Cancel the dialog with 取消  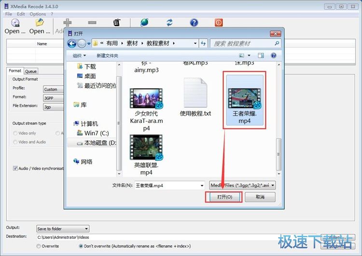point(260,197)
